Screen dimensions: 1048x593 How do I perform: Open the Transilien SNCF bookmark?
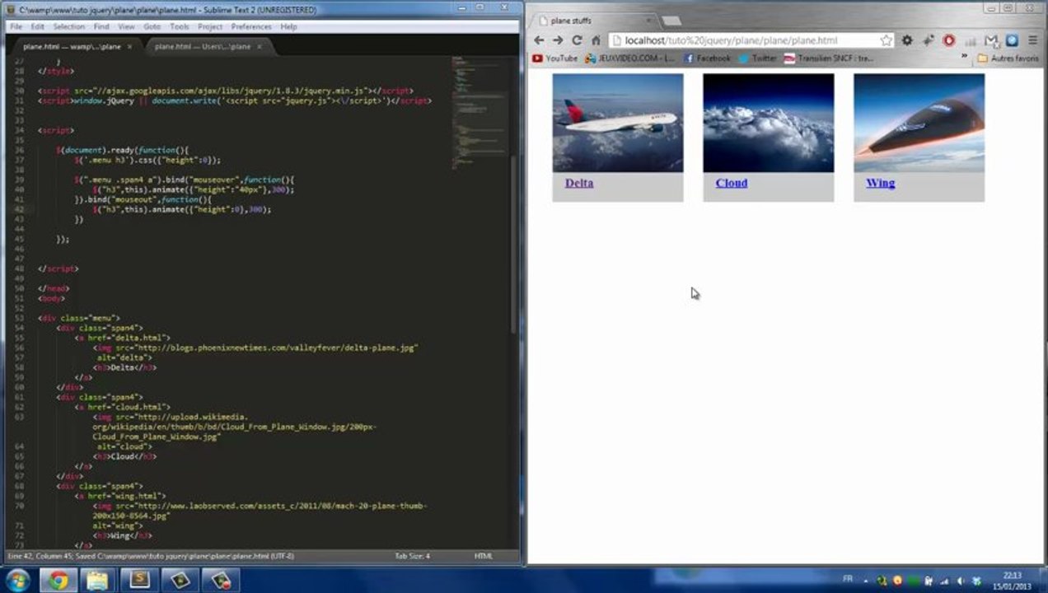coord(828,58)
